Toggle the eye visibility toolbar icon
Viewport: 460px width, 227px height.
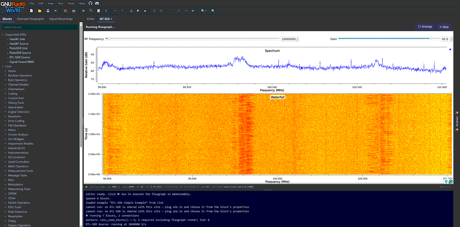[x=193, y=11]
